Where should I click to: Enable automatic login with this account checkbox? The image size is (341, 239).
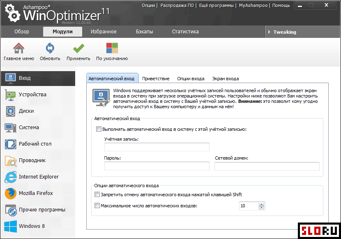click(x=99, y=129)
